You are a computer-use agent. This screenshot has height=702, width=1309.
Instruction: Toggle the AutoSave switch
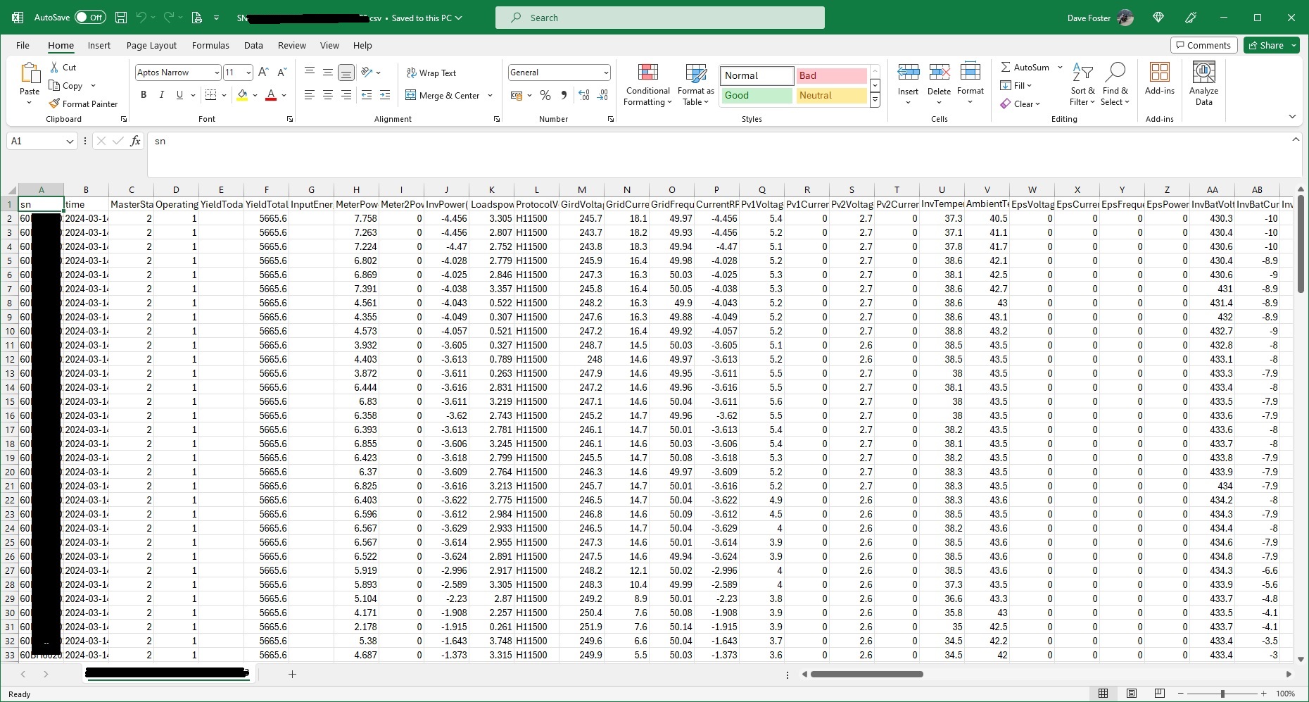(90, 18)
